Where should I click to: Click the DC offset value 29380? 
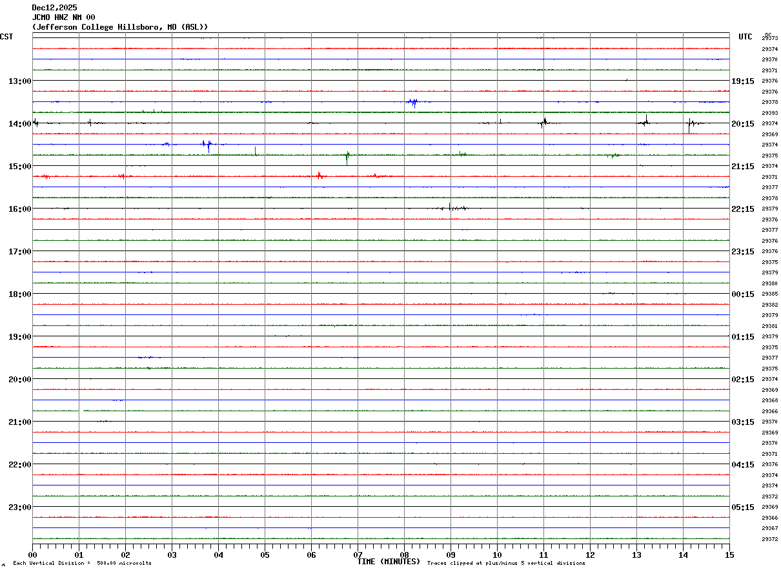pyautogui.click(x=769, y=283)
